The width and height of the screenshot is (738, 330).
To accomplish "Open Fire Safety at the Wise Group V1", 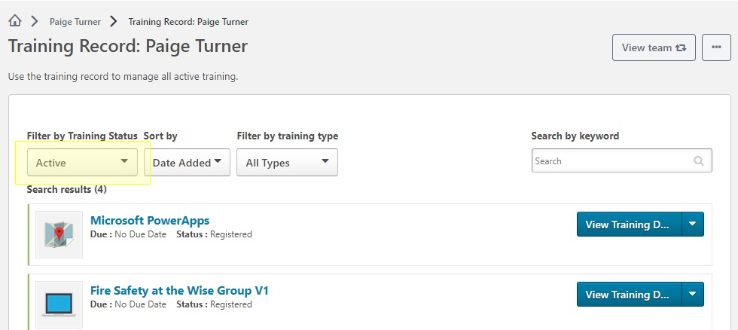I will pos(179,290).
